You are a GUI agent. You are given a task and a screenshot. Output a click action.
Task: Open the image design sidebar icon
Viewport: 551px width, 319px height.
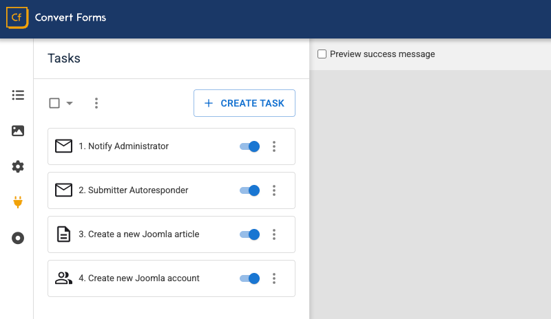coord(18,131)
